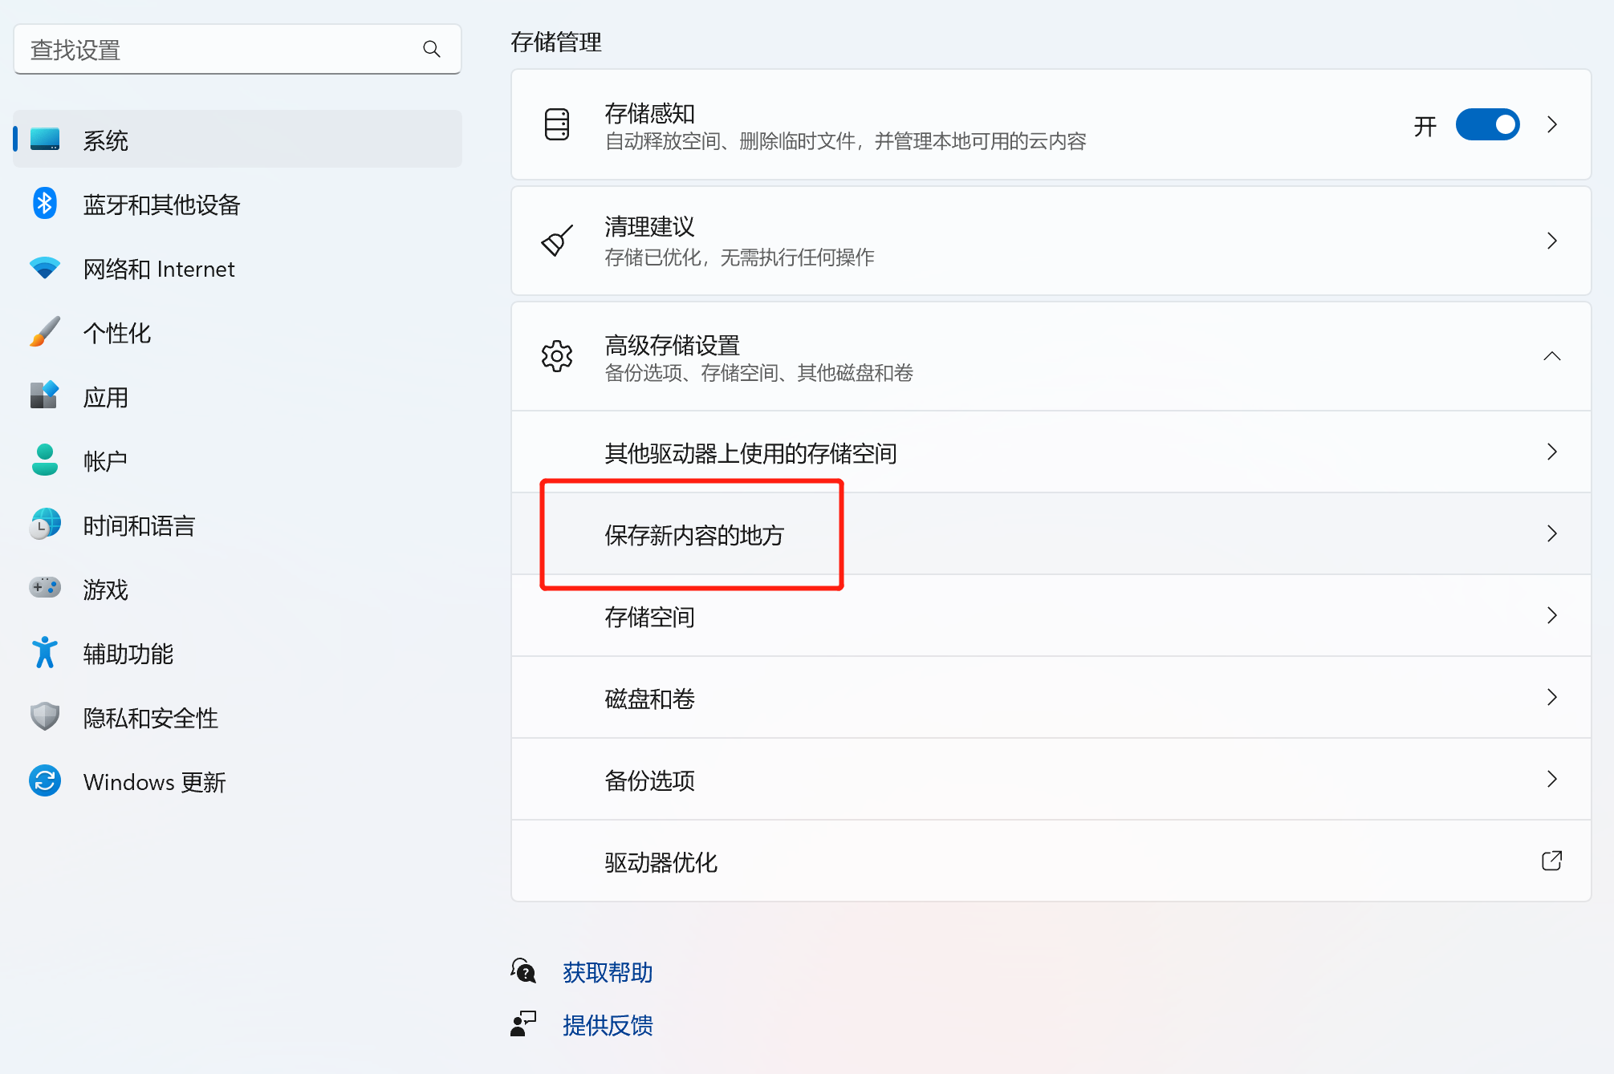The width and height of the screenshot is (1614, 1074).
Task: Expand the cleanup recommendations chevron
Action: [1551, 241]
